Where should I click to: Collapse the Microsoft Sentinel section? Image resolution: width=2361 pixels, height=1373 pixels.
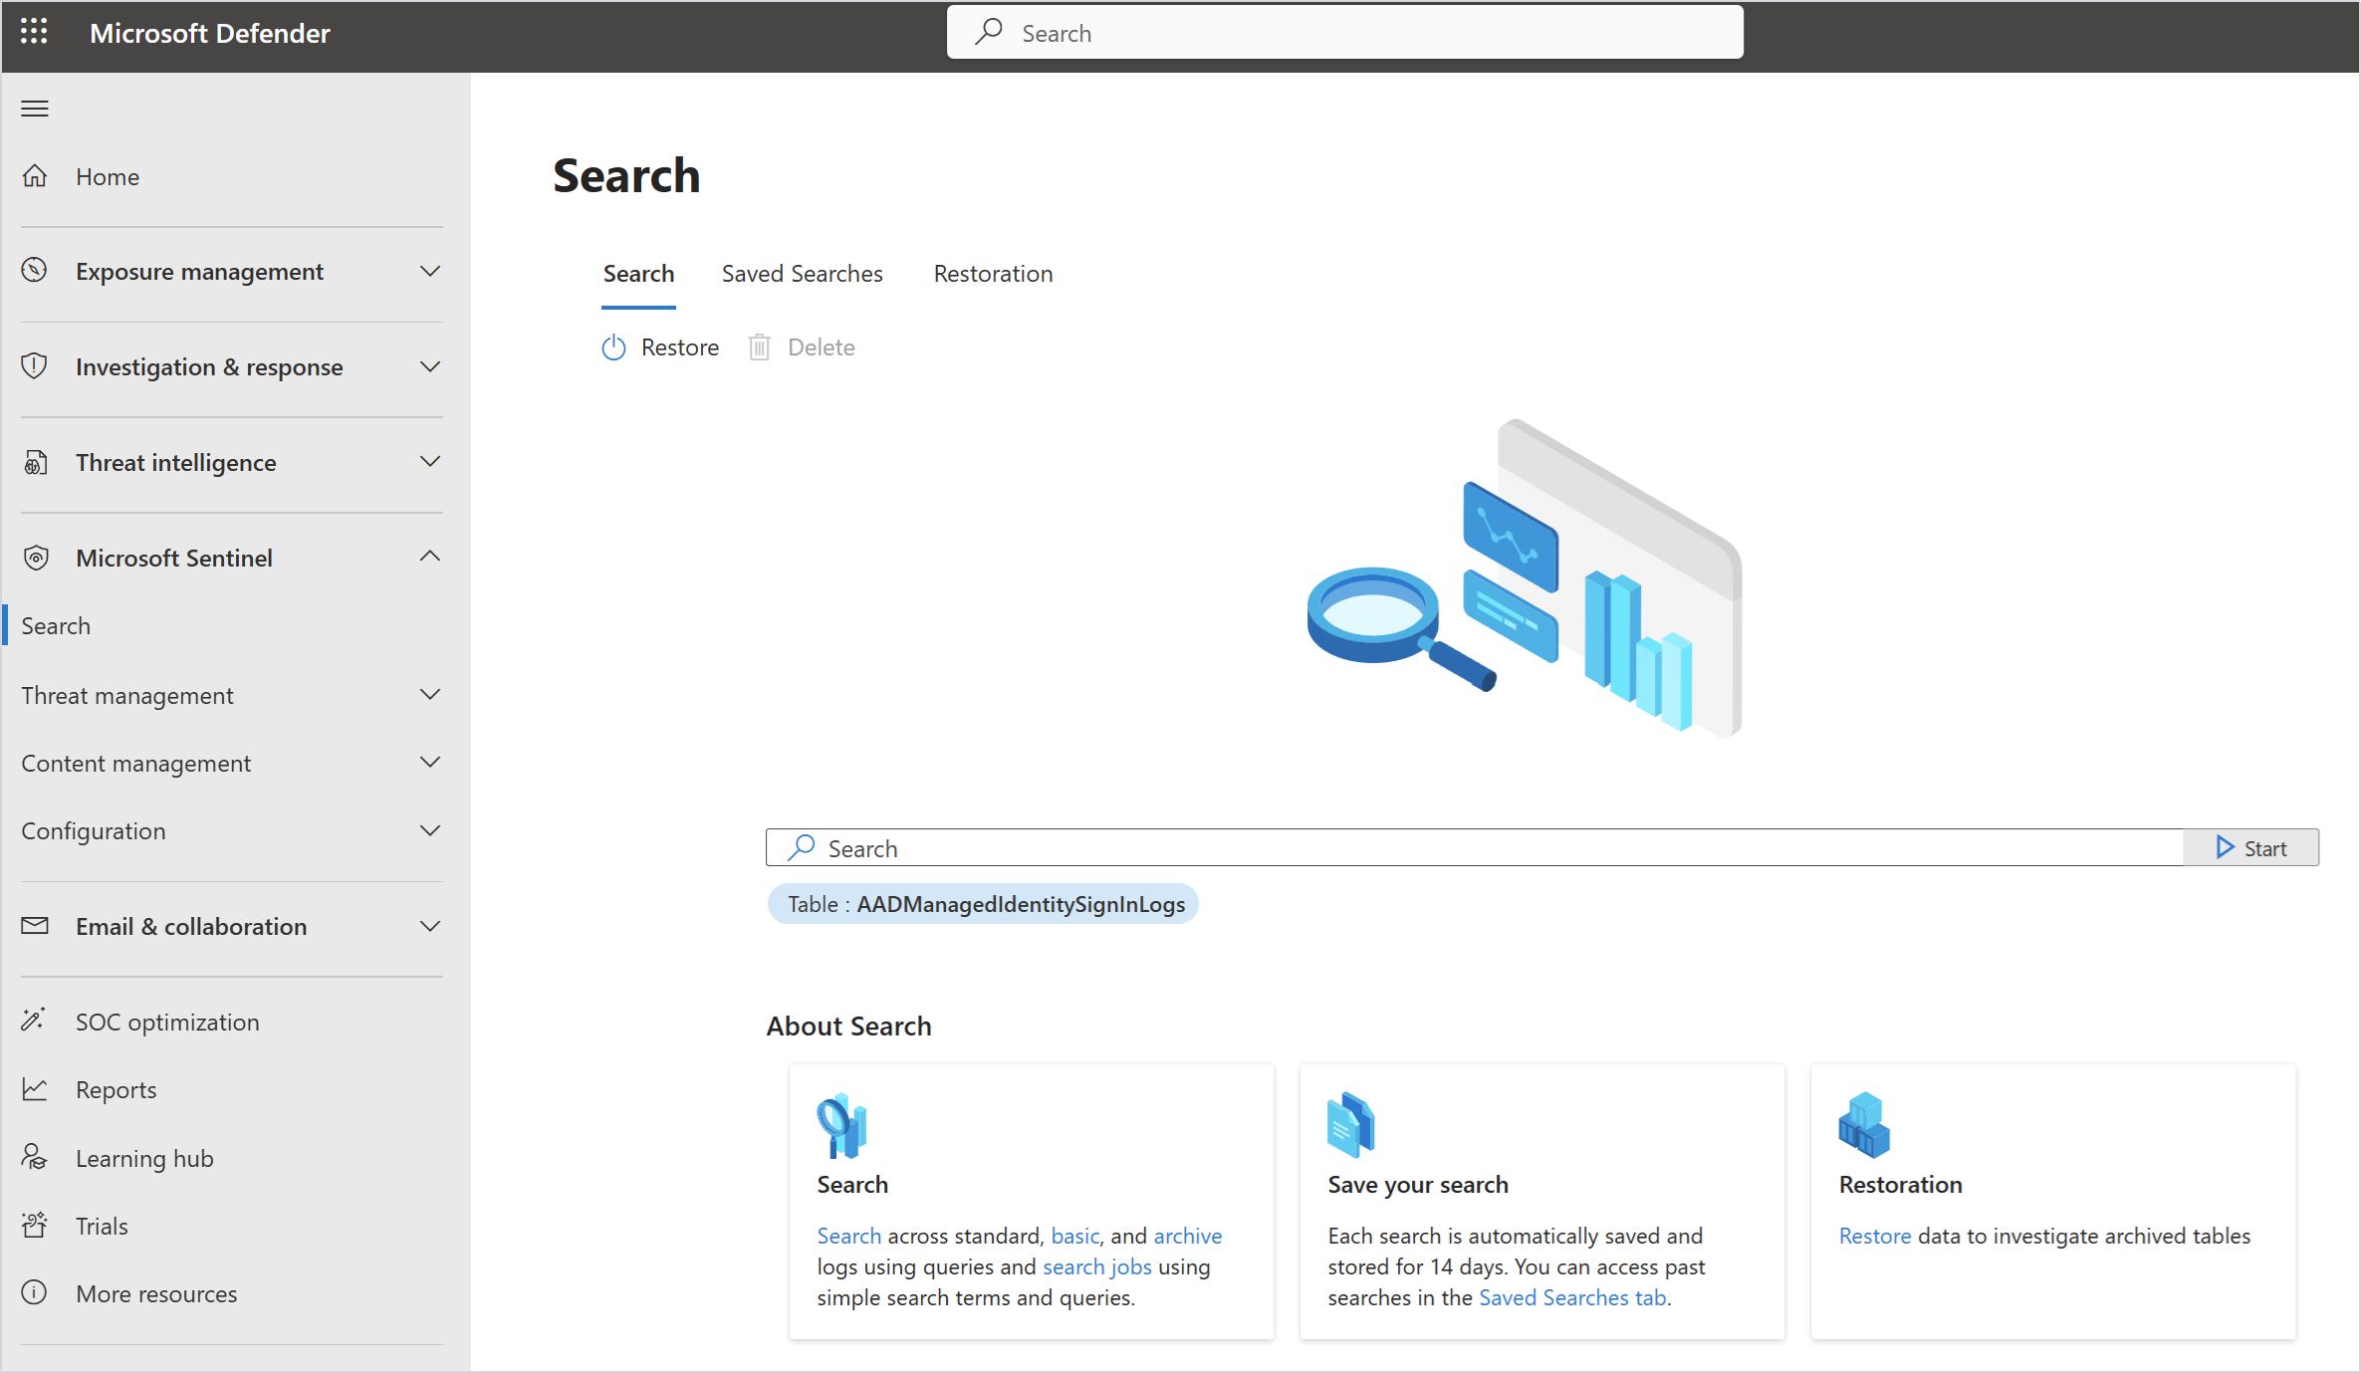(429, 557)
